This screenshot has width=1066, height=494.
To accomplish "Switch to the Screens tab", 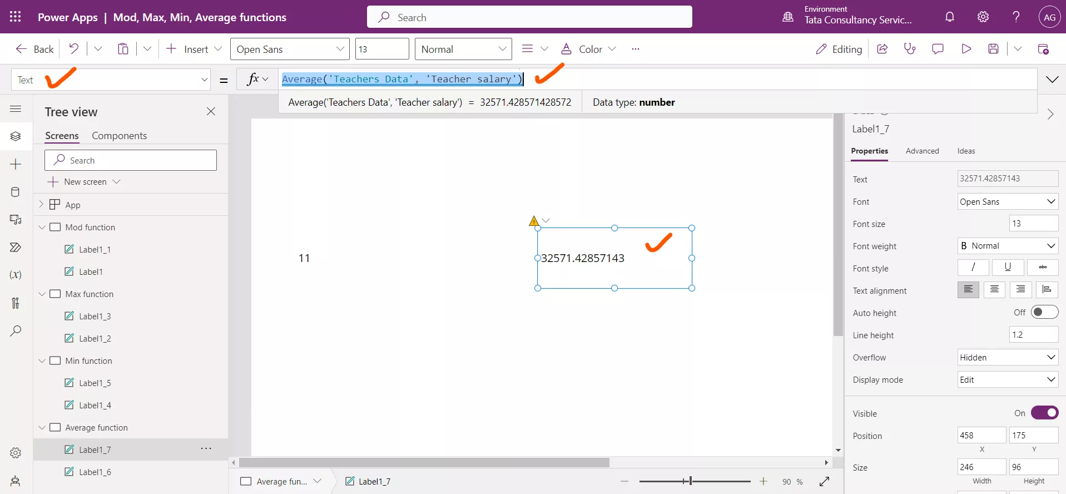I will pyautogui.click(x=62, y=136).
